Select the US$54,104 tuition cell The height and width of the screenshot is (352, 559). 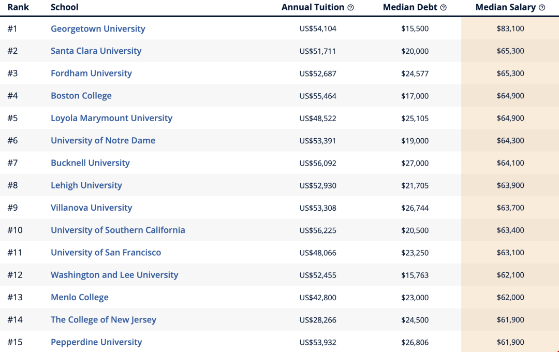point(318,28)
